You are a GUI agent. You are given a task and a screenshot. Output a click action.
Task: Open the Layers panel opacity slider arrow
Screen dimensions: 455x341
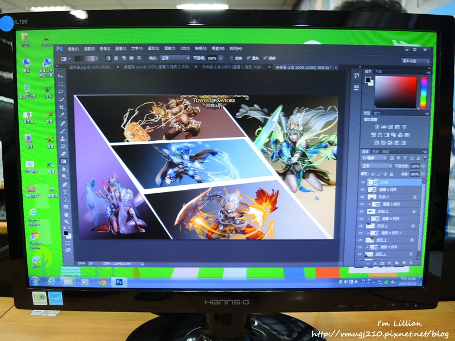(423, 166)
